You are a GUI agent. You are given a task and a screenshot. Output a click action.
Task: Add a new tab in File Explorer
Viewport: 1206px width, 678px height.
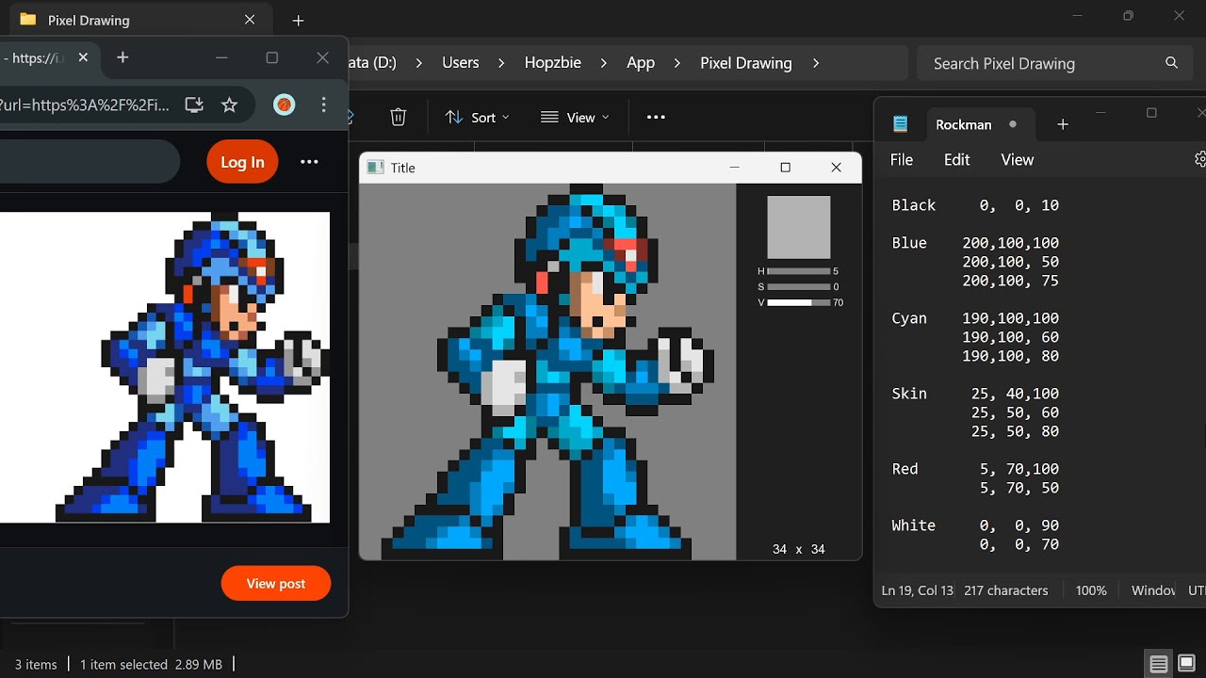pyautogui.click(x=298, y=20)
